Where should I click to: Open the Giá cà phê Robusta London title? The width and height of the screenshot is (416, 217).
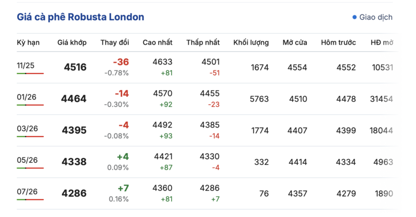(81, 17)
